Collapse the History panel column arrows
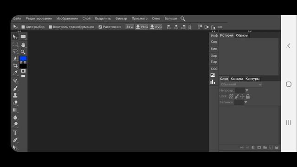The image size is (297, 167). [x=250, y=31]
